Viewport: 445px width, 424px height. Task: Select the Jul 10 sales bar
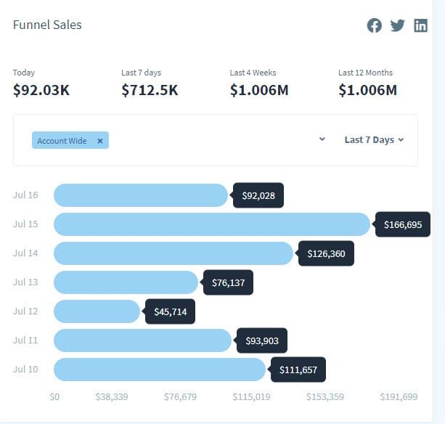(159, 370)
